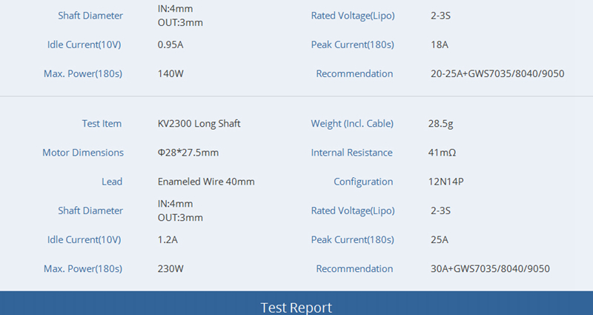
Task: Select the 25A peak current value
Action: tap(440, 240)
